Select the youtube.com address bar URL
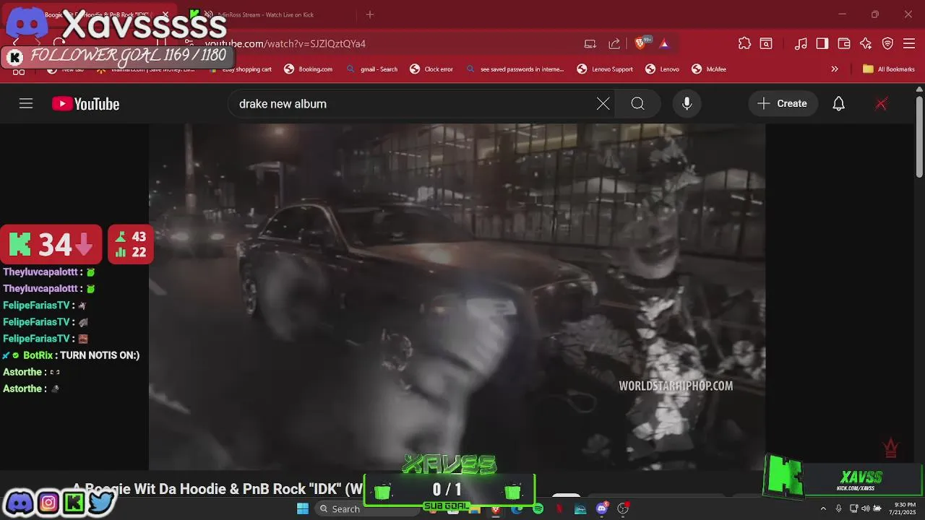The width and height of the screenshot is (925, 520). (285, 43)
